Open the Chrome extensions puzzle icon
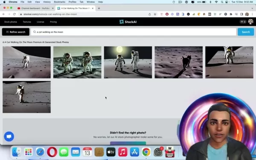Image resolution: width=256 pixels, height=160 pixels. coord(231,14)
